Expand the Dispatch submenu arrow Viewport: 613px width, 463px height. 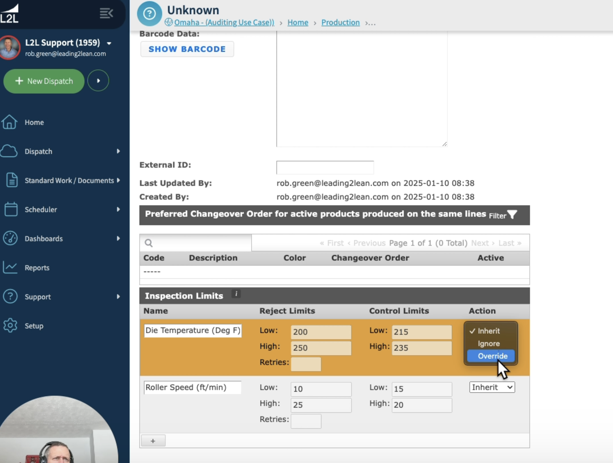pyautogui.click(x=118, y=151)
